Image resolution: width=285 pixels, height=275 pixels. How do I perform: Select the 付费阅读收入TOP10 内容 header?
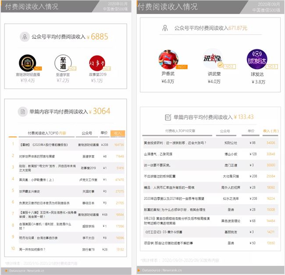pos(47,133)
